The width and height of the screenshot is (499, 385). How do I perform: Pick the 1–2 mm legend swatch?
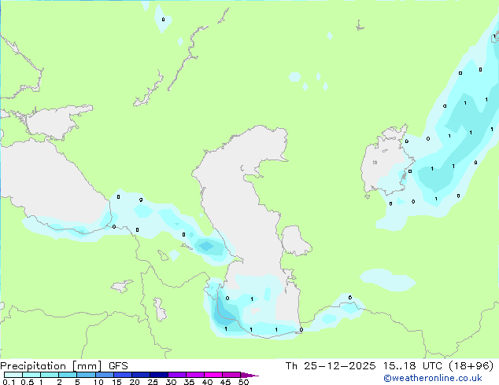point(50,375)
